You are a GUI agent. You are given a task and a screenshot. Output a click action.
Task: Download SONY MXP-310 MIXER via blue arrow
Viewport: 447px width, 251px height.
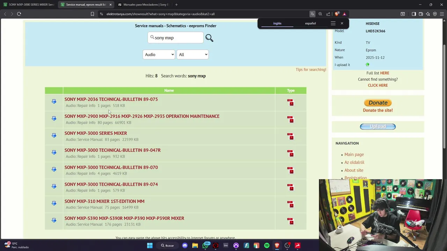click(54, 203)
